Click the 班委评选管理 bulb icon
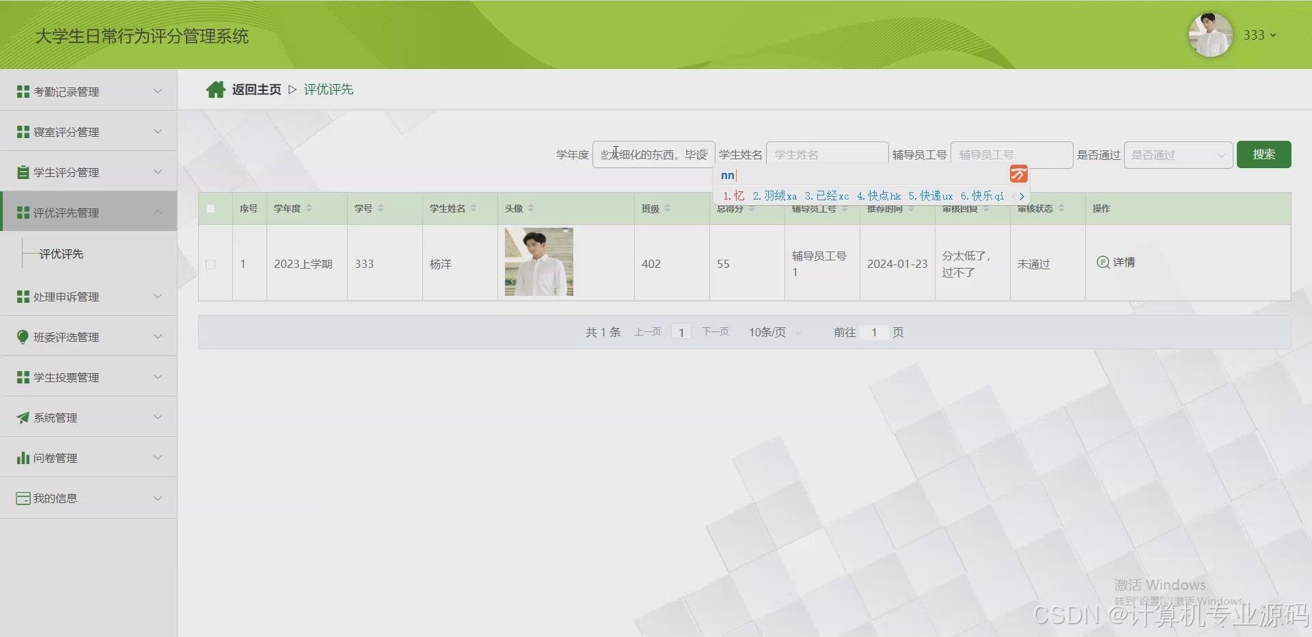Screen dimensions: 1312x637 coord(23,337)
